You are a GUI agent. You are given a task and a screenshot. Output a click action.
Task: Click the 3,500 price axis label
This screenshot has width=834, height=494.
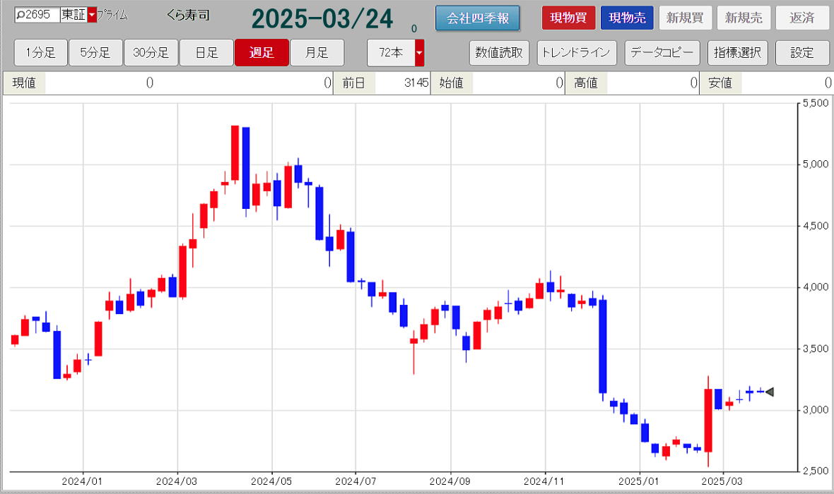(816, 349)
